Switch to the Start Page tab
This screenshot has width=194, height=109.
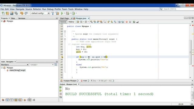[64, 18]
